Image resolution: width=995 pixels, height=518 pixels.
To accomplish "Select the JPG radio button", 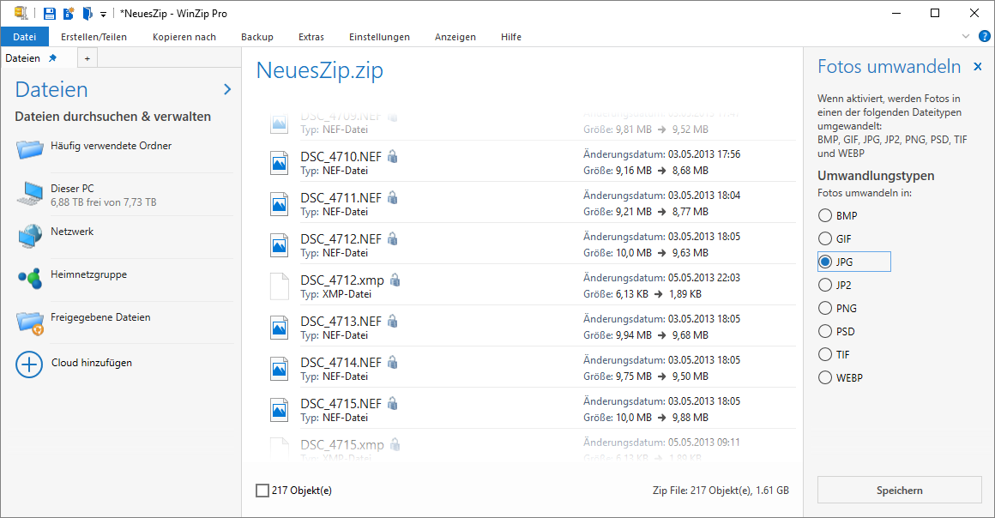I will point(825,262).
